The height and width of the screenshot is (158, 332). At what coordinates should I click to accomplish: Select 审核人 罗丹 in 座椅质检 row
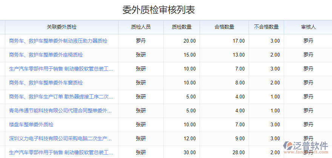[308, 55]
